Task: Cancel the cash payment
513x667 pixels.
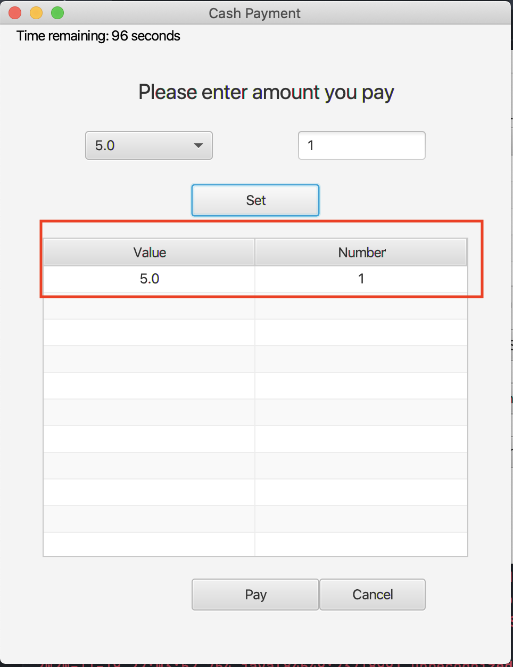Action: (x=373, y=595)
